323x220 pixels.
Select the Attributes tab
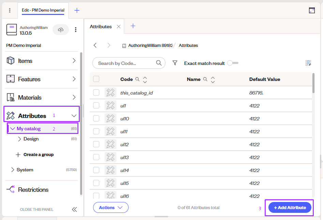coord(101,27)
